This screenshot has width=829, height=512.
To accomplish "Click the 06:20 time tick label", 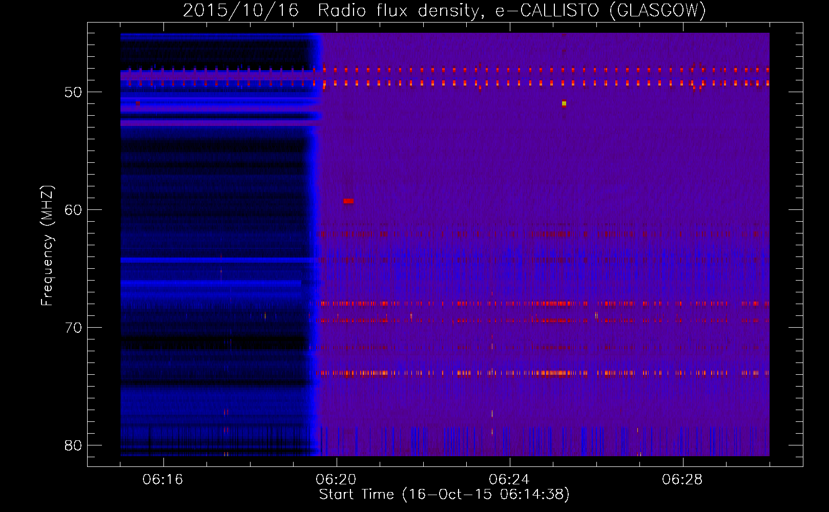I will coord(336,480).
